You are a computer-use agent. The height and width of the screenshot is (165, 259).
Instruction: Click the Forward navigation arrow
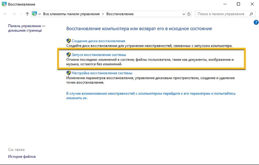(14, 14)
